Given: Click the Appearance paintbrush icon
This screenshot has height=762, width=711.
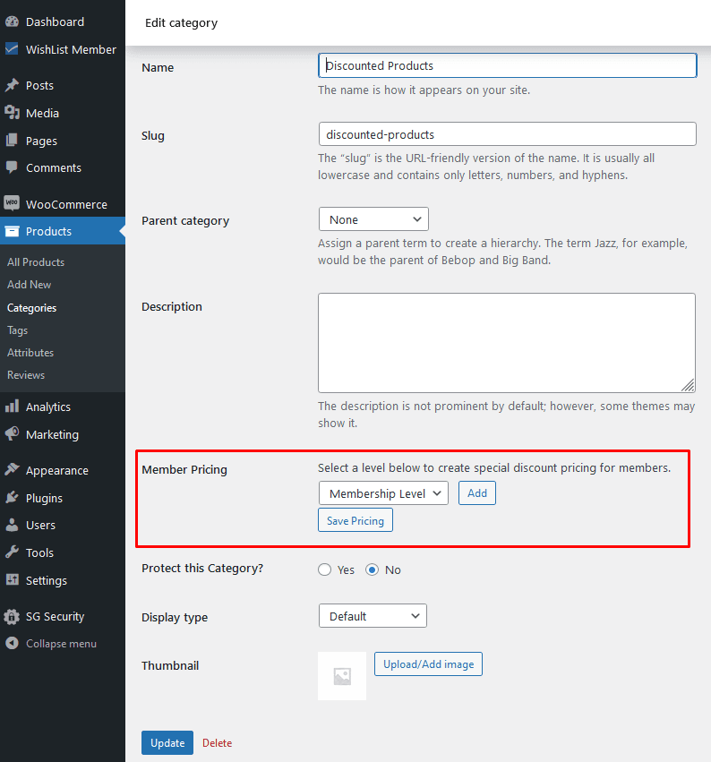Looking at the screenshot, I should coord(13,470).
